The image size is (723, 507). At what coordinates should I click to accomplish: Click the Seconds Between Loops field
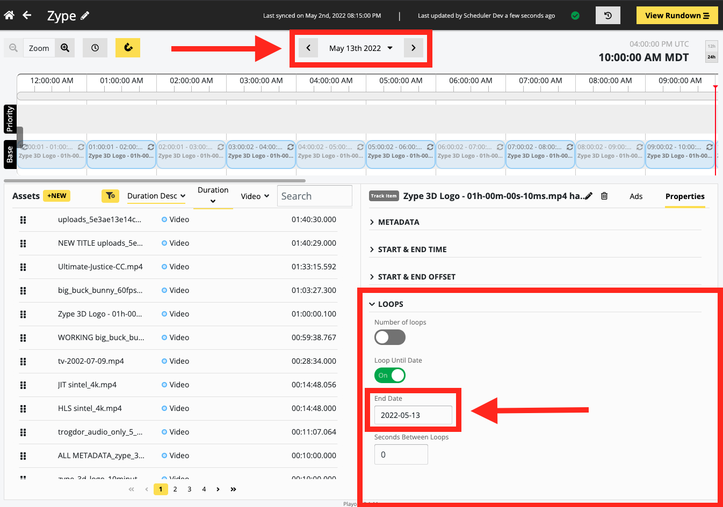pyautogui.click(x=401, y=454)
